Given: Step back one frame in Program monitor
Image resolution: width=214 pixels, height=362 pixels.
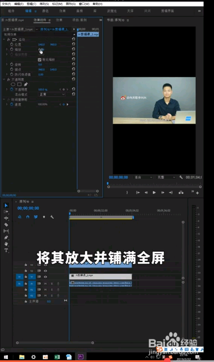Looking at the screenshot, I should pyautogui.click(x=146, y=193).
